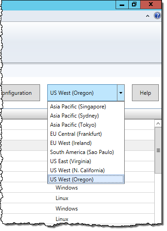Open the blue help question mark icon

[x=157, y=15]
